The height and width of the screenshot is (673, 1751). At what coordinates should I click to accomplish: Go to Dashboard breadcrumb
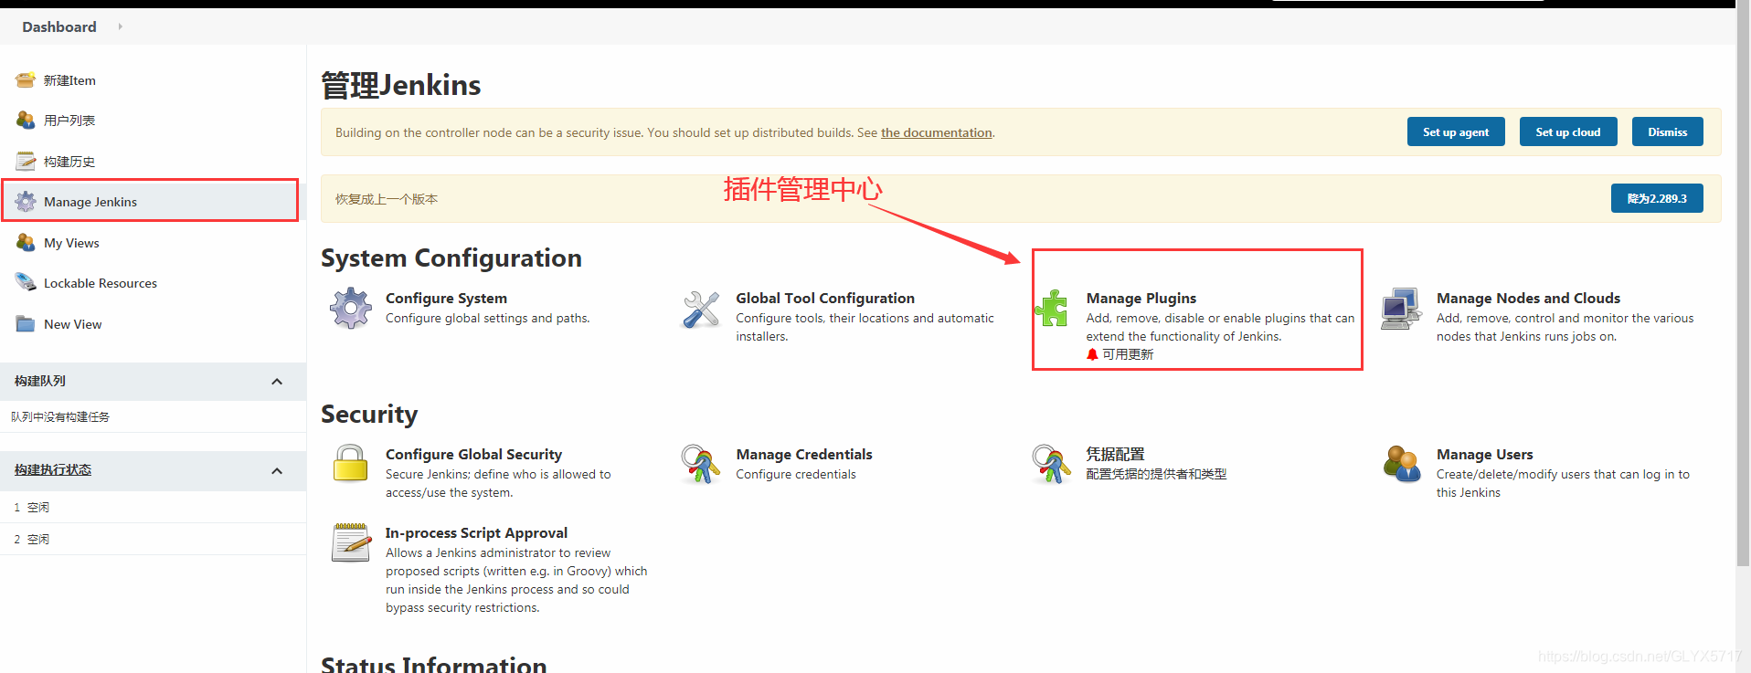click(x=59, y=26)
